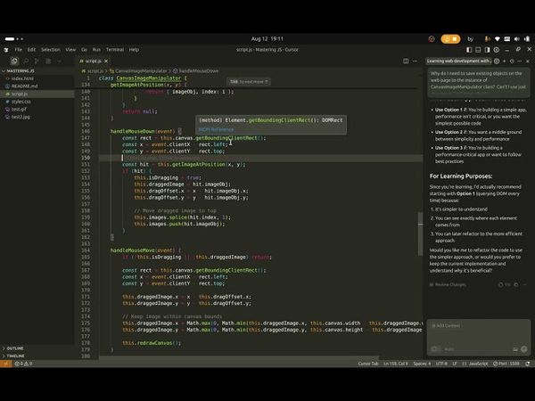
Task: Collapse the MASTERING JS folder
Action: tap(21, 70)
